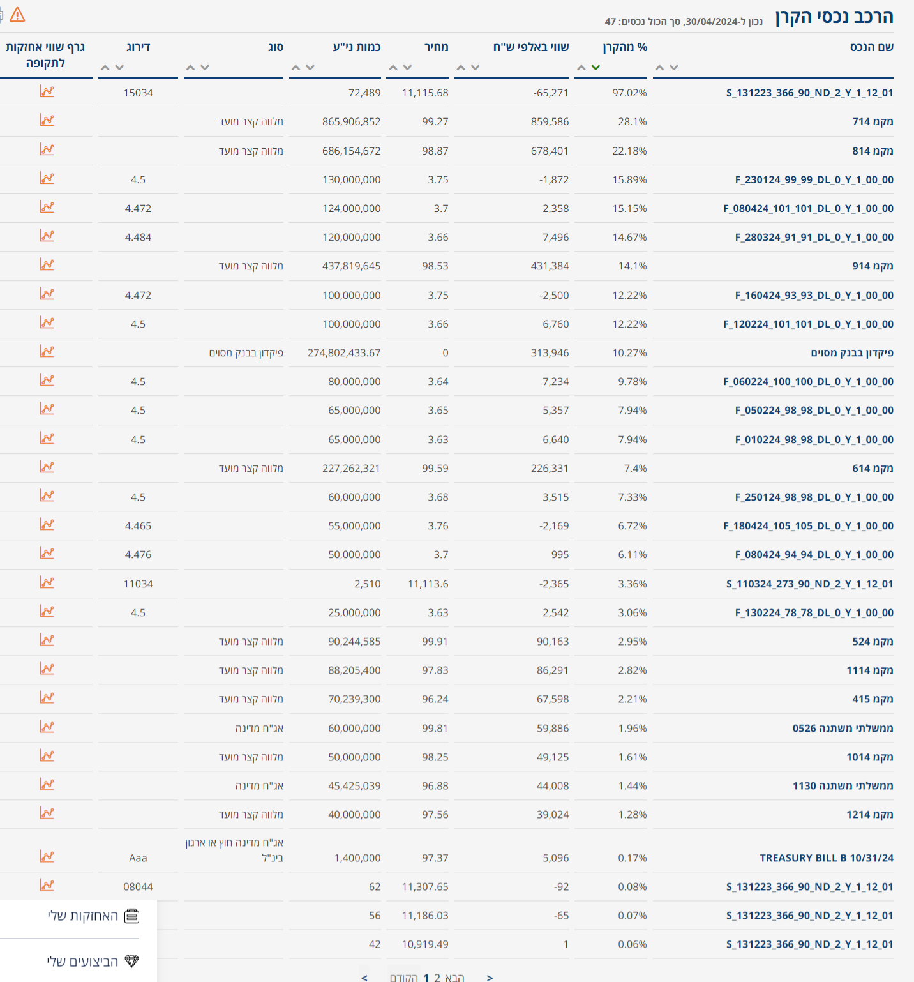This screenshot has width=914, height=982.
Task: Click the orange warning triangle icon
Action: [x=19, y=13]
